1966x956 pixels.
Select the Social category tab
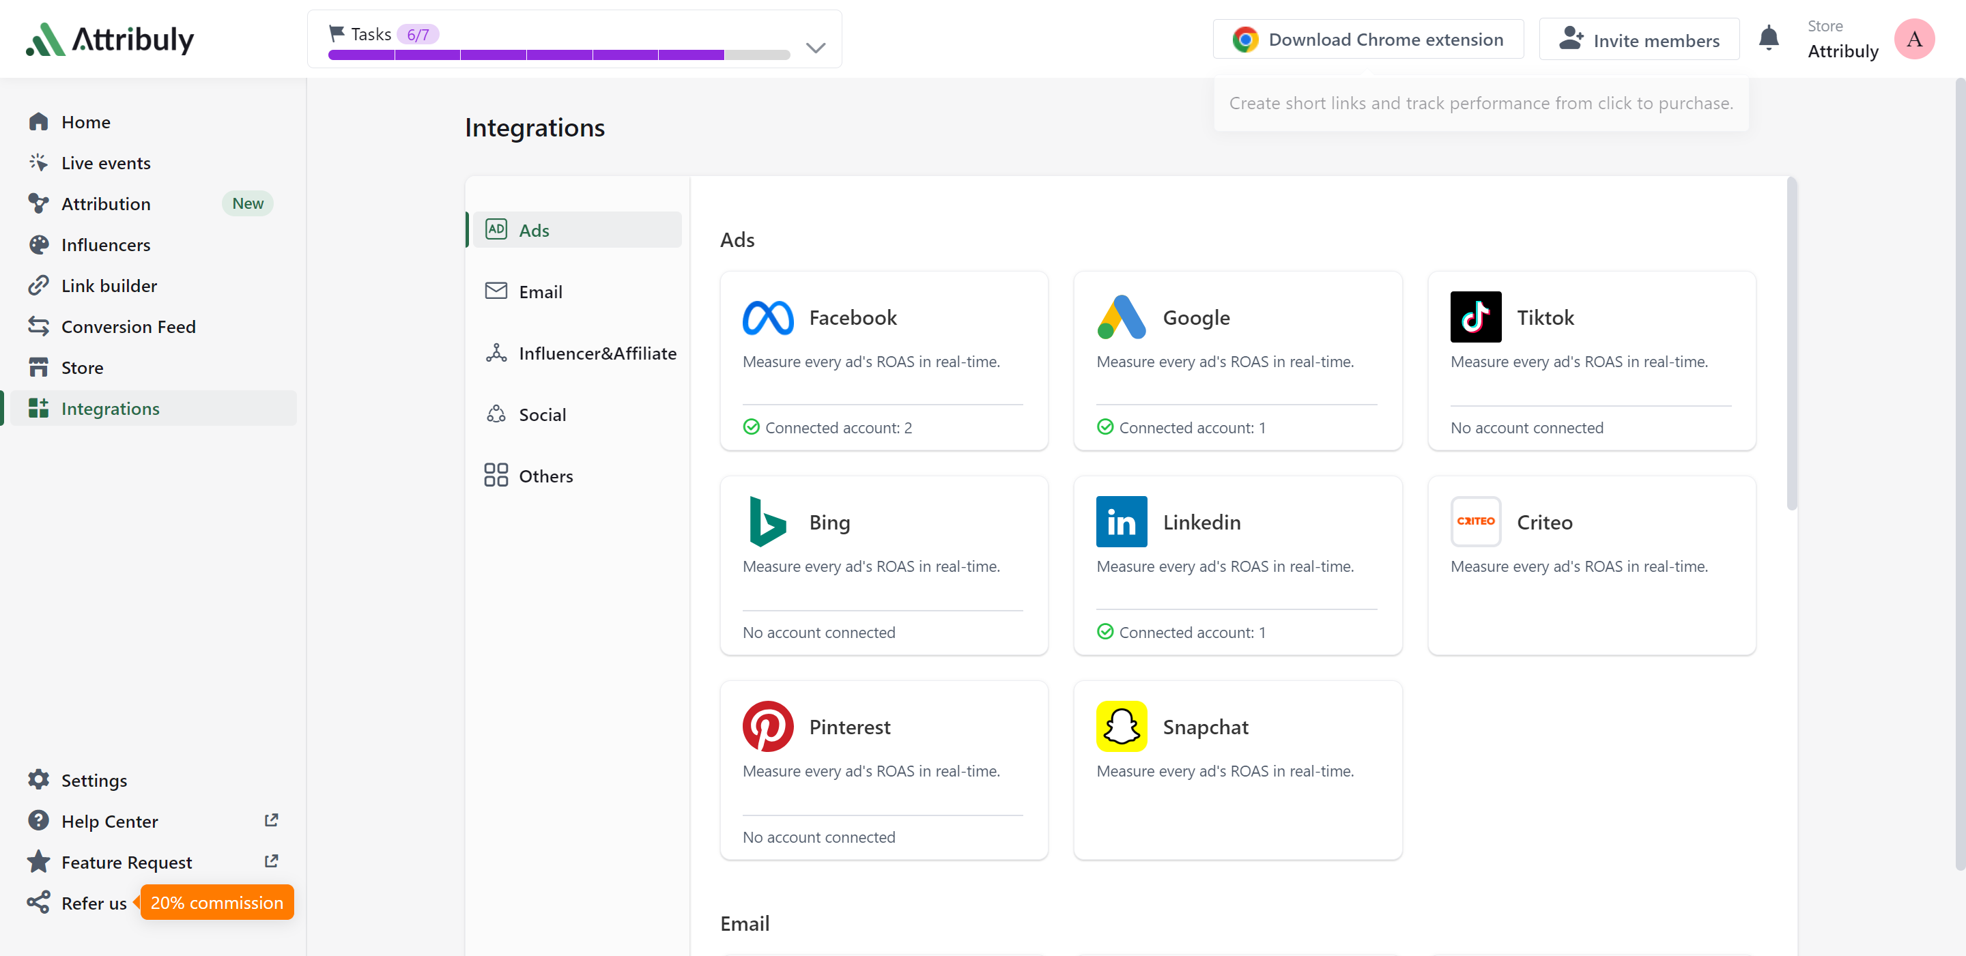click(x=576, y=414)
